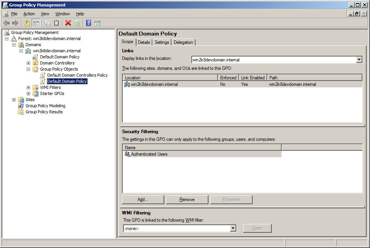Viewport: 370px width, 248px height.
Task: Open Help via the blue question icon
Action: pos(88,23)
